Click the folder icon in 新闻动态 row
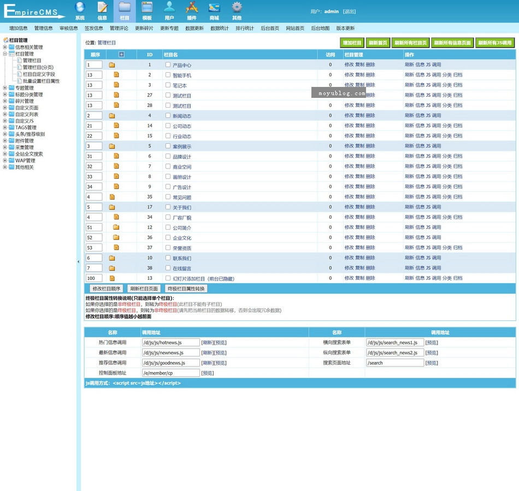Viewport: 519px width, 491px height. coord(112,115)
